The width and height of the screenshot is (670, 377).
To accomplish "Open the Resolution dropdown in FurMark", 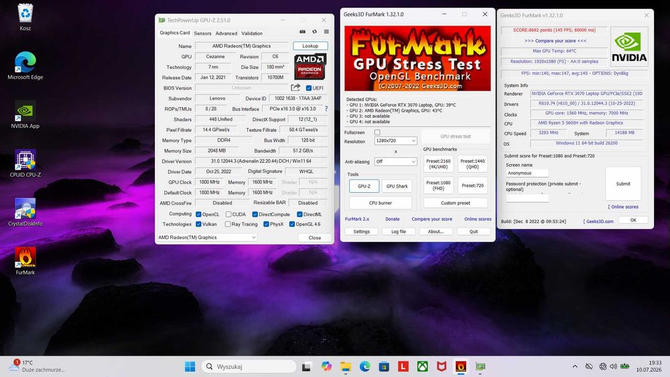I will click(x=396, y=141).
